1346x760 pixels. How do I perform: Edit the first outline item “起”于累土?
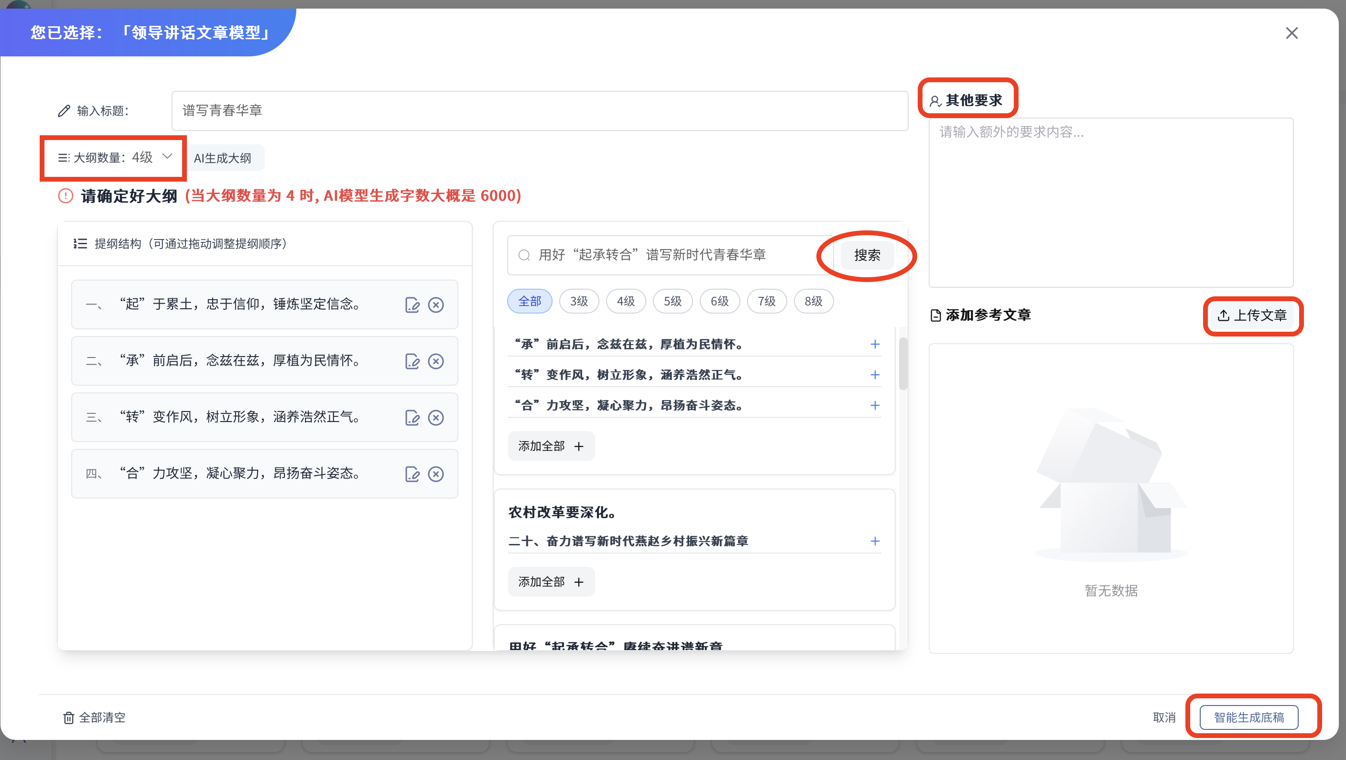coord(412,305)
